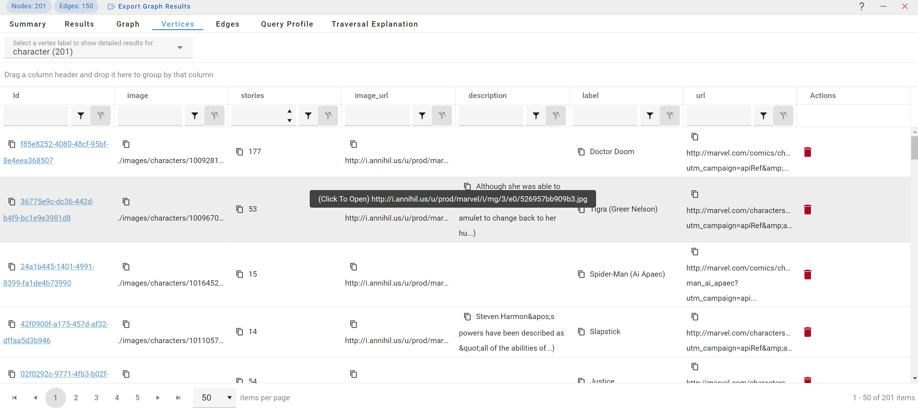Jump to the first page

[x=14, y=398]
